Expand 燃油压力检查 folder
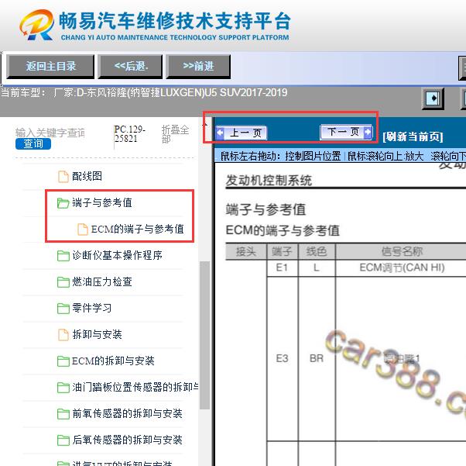Image resolution: width=466 pixels, height=466 pixels. [x=102, y=281]
